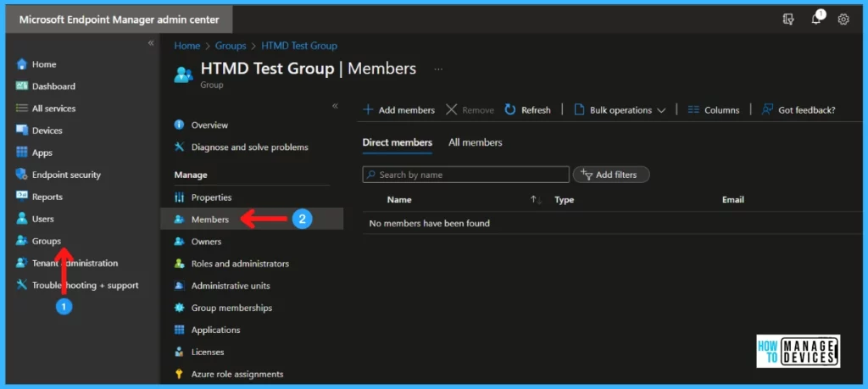Go to Groups breadcrumb link
This screenshot has width=868, height=389.
pos(231,46)
